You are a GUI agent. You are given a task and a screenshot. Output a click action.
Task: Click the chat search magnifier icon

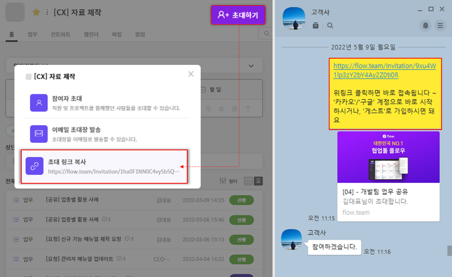tap(330, 25)
